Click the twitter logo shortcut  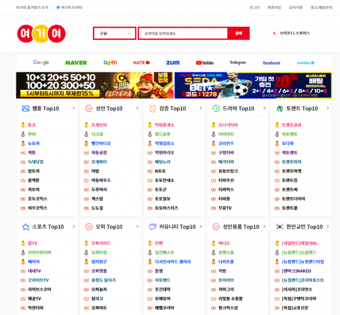(x=305, y=62)
